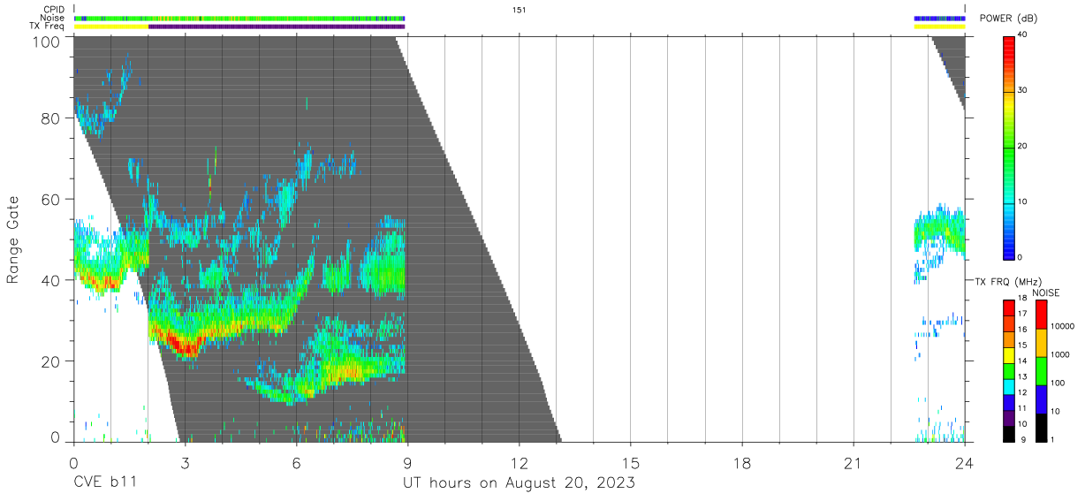Click the 100 tick on Range Gate axis
Viewport: 1085px width, 501px height.
coord(46,42)
